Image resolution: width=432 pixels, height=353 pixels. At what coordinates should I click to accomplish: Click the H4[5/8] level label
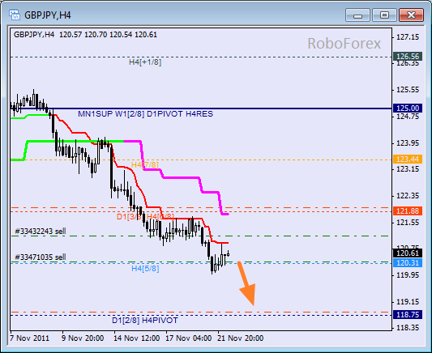click(145, 268)
